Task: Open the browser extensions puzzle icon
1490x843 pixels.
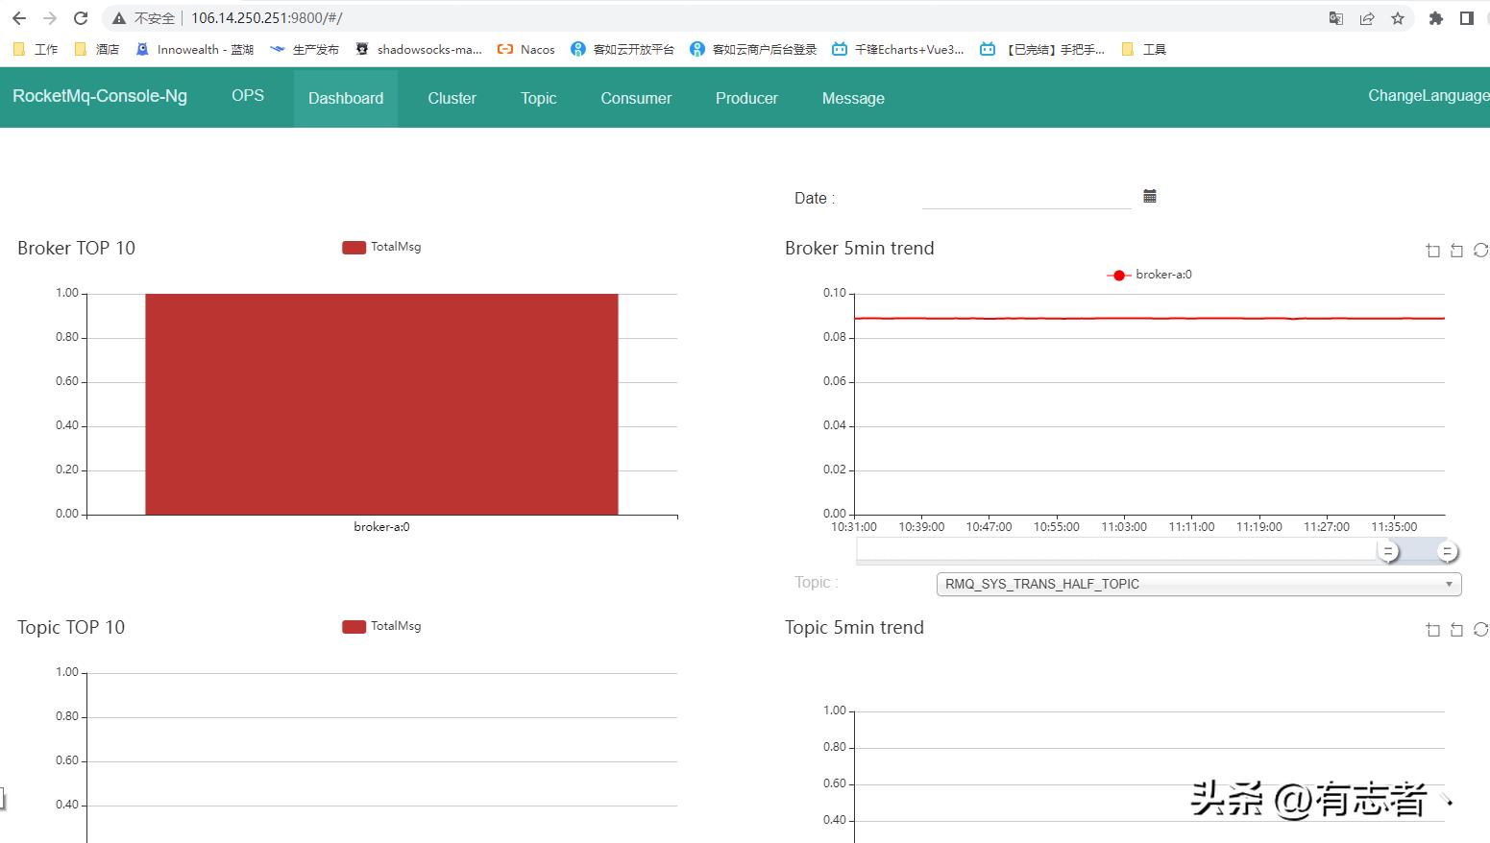Action: [1436, 18]
